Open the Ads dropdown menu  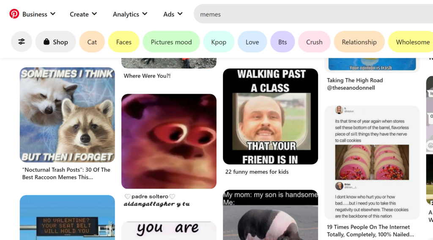pyautogui.click(x=173, y=14)
